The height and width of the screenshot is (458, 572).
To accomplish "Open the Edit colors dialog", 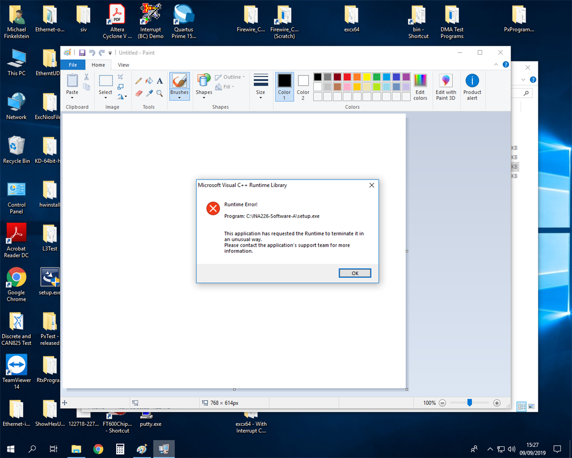I will click(420, 87).
